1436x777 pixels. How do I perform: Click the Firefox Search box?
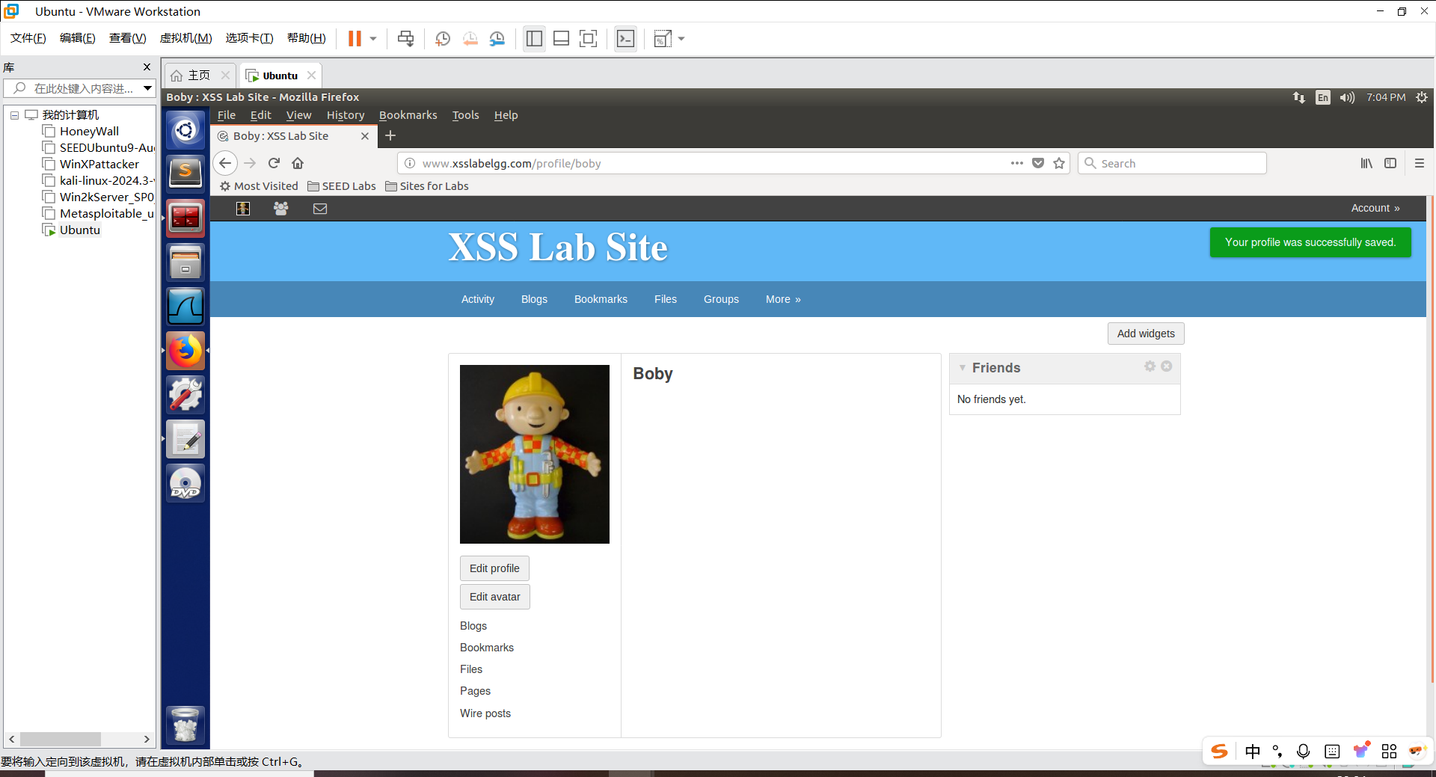coord(1172,163)
